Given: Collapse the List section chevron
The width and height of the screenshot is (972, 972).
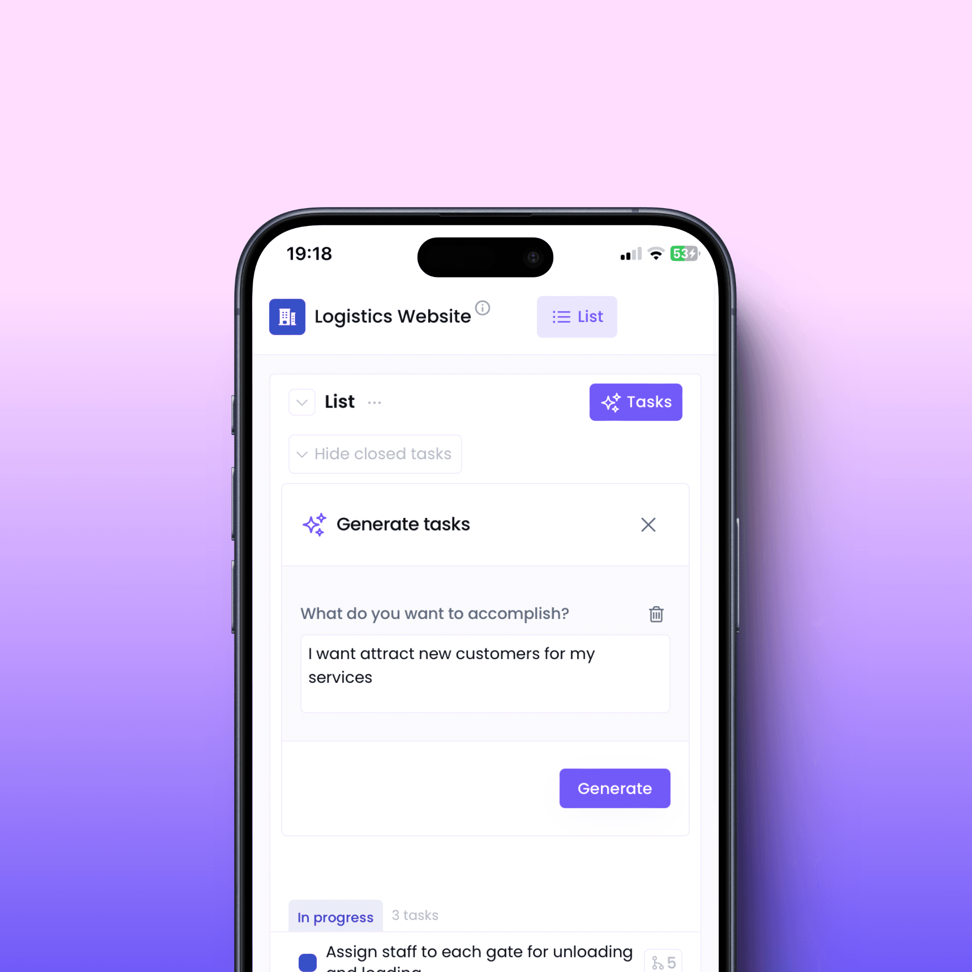Looking at the screenshot, I should (x=302, y=401).
